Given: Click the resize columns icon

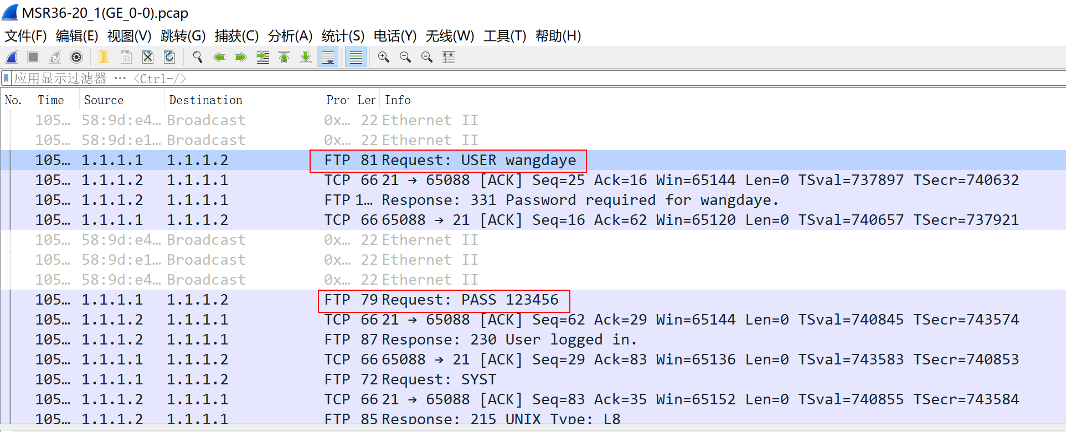Looking at the screenshot, I should click(449, 57).
